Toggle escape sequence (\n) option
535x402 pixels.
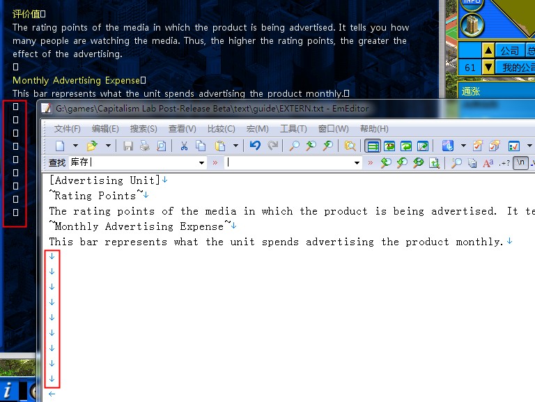click(x=520, y=162)
